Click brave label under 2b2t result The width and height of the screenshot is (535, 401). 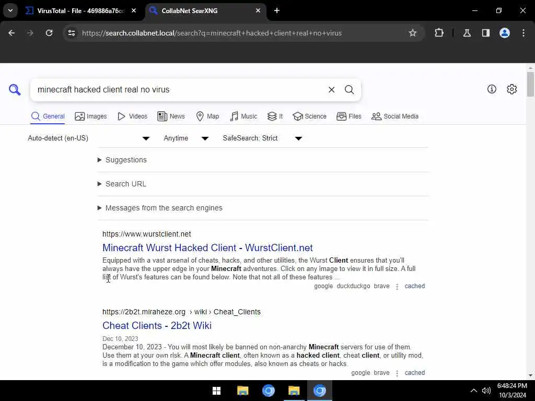tap(381, 373)
